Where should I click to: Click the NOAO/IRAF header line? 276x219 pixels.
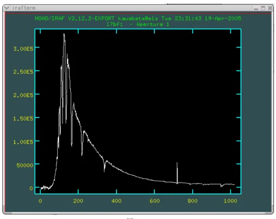point(138,18)
